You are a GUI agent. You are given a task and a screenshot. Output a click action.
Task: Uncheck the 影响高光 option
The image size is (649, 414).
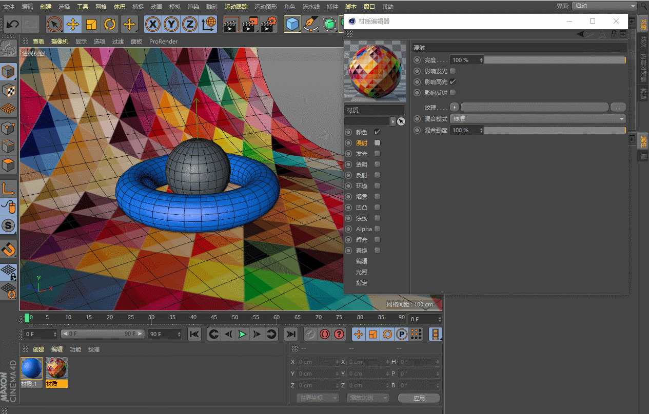coord(453,82)
